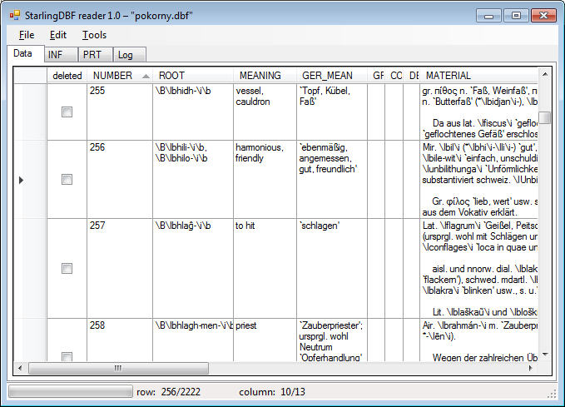
Task: Select the row header of record 257
Action: [x=30, y=268]
